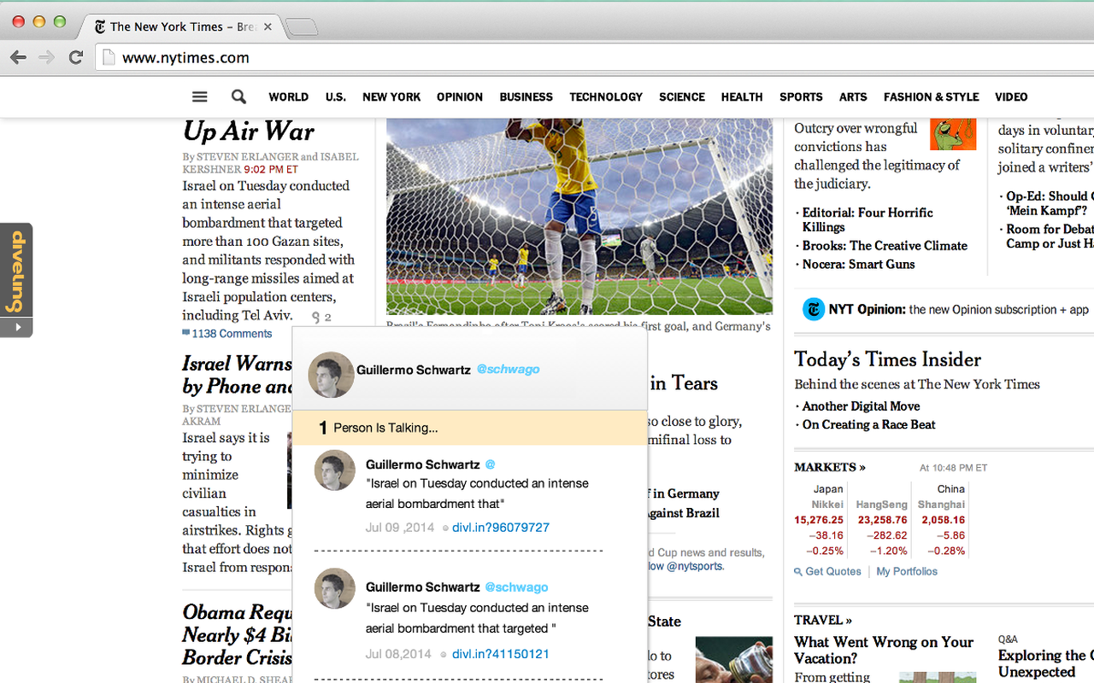Open the MARKETS » section link
Viewport: 1094px width, 683px height.
[830, 467]
